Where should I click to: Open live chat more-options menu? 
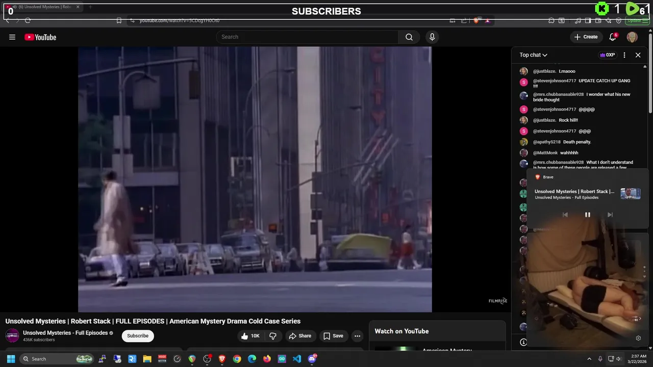tap(624, 55)
